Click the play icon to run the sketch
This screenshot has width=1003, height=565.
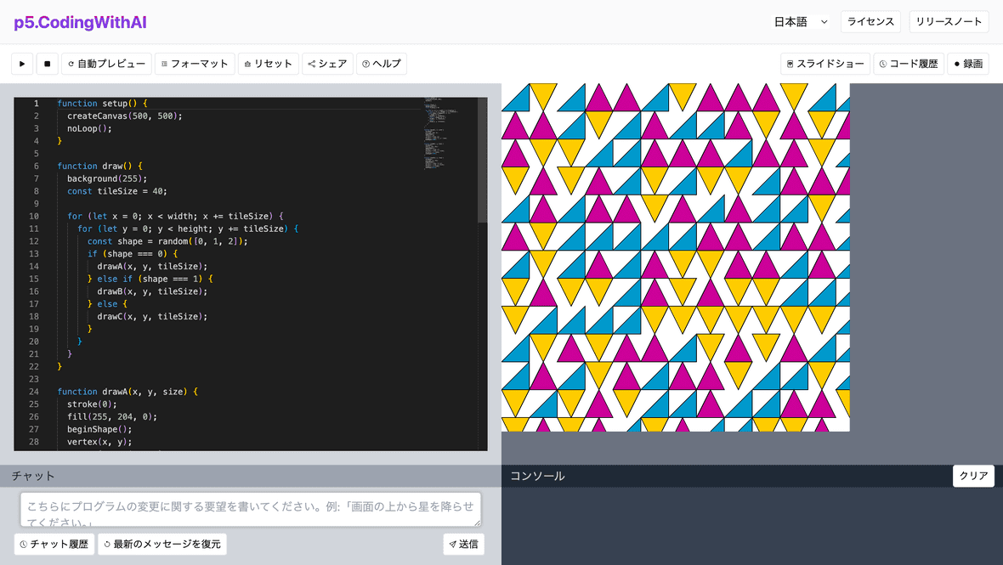click(x=21, y=63)
